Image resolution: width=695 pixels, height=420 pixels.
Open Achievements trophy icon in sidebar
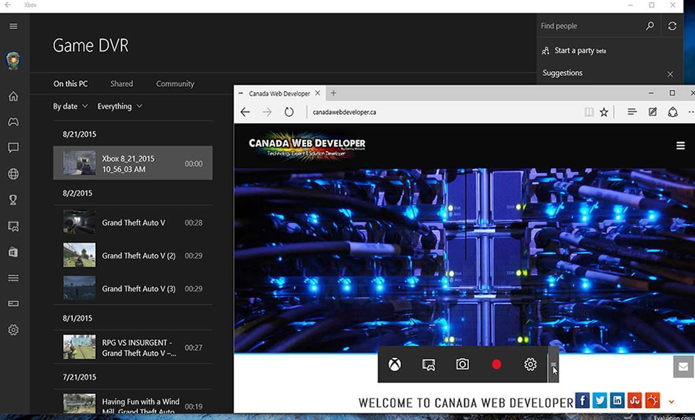13,200
